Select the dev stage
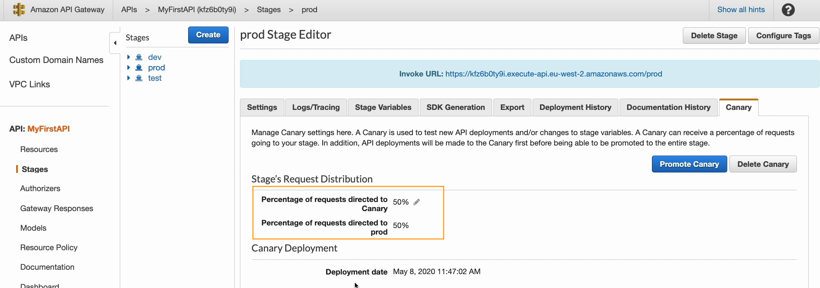Image resolution: width=820 pixels, height=288 pixels. (x=155, y=57)
